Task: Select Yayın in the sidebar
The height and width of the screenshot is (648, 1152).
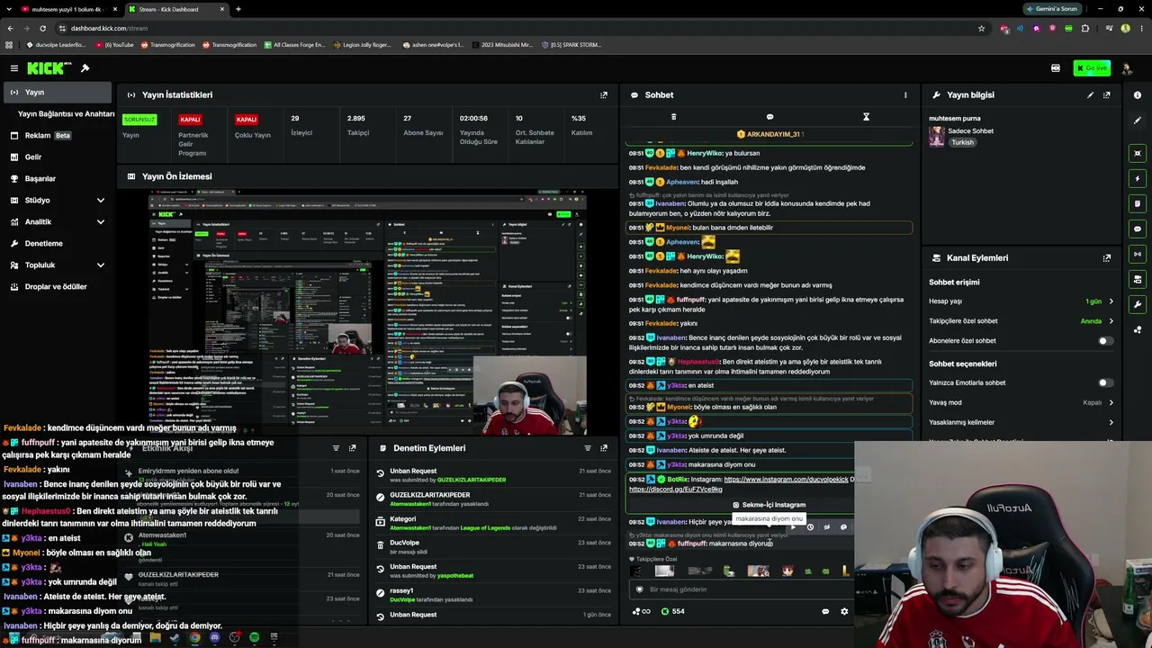Action: (58, 92)
